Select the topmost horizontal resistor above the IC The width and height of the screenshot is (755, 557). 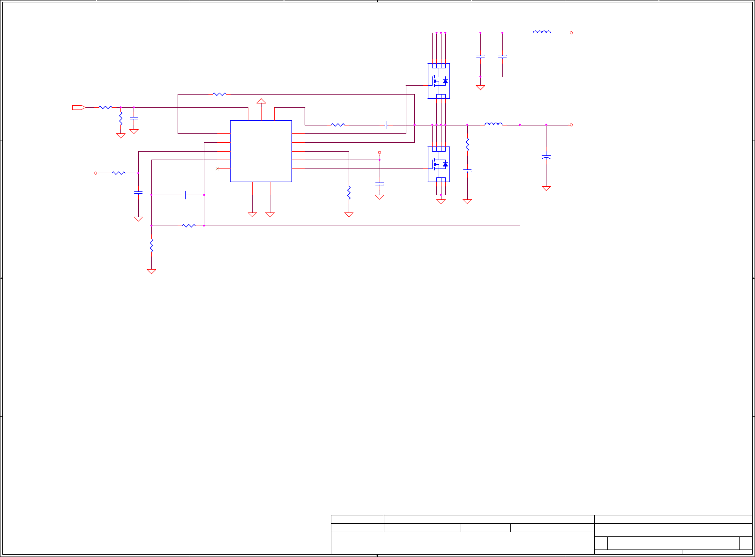pyautogui.click(x=219, y=95)
